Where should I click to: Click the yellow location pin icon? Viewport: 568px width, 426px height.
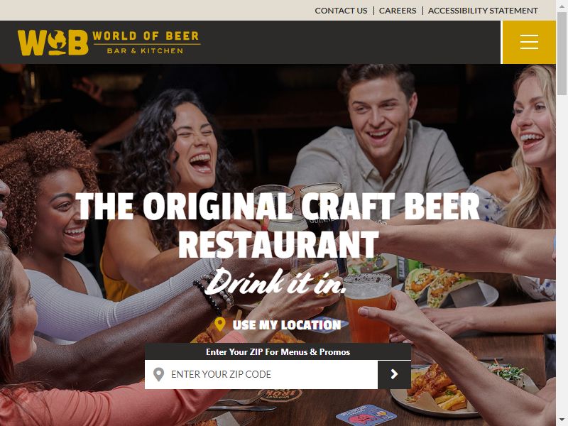coord(219,324)
